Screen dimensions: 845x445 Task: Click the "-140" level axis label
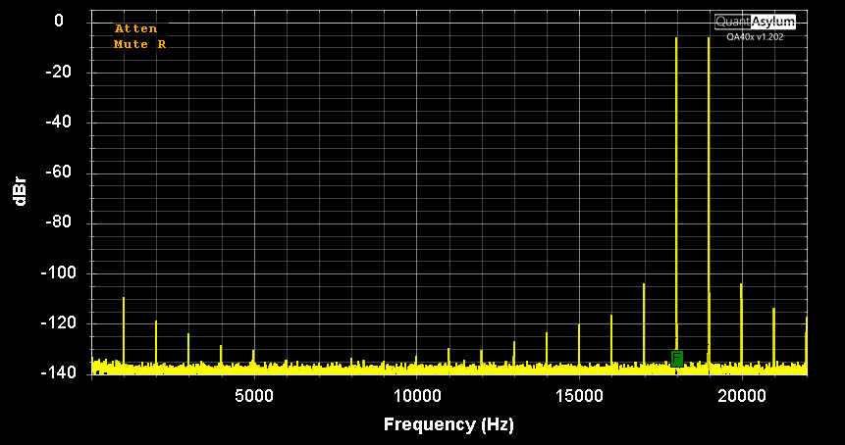(x=57, y=372)
